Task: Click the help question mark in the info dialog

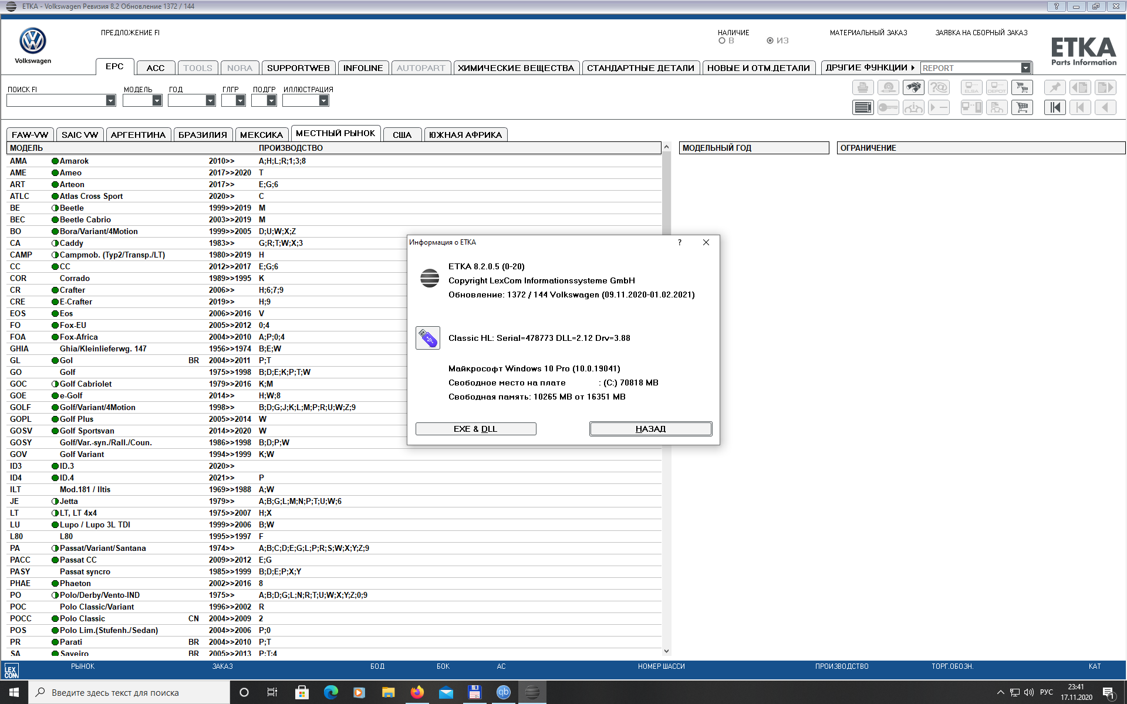Action: [680, 242]
